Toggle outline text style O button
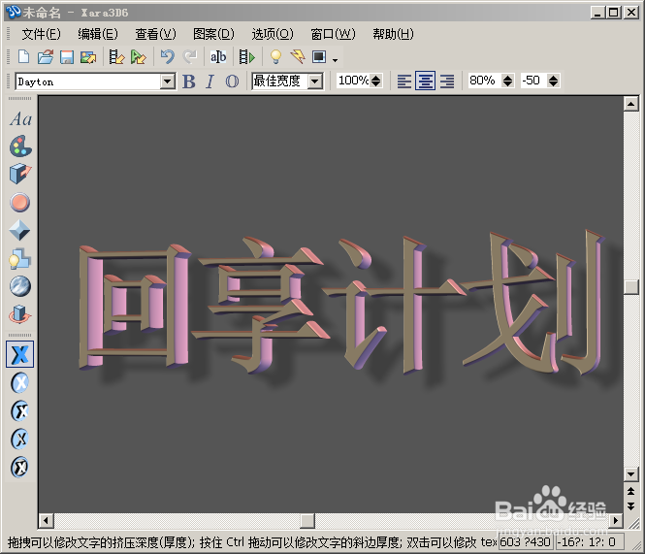This screenshot has height=554, width=645. point(232,81)
